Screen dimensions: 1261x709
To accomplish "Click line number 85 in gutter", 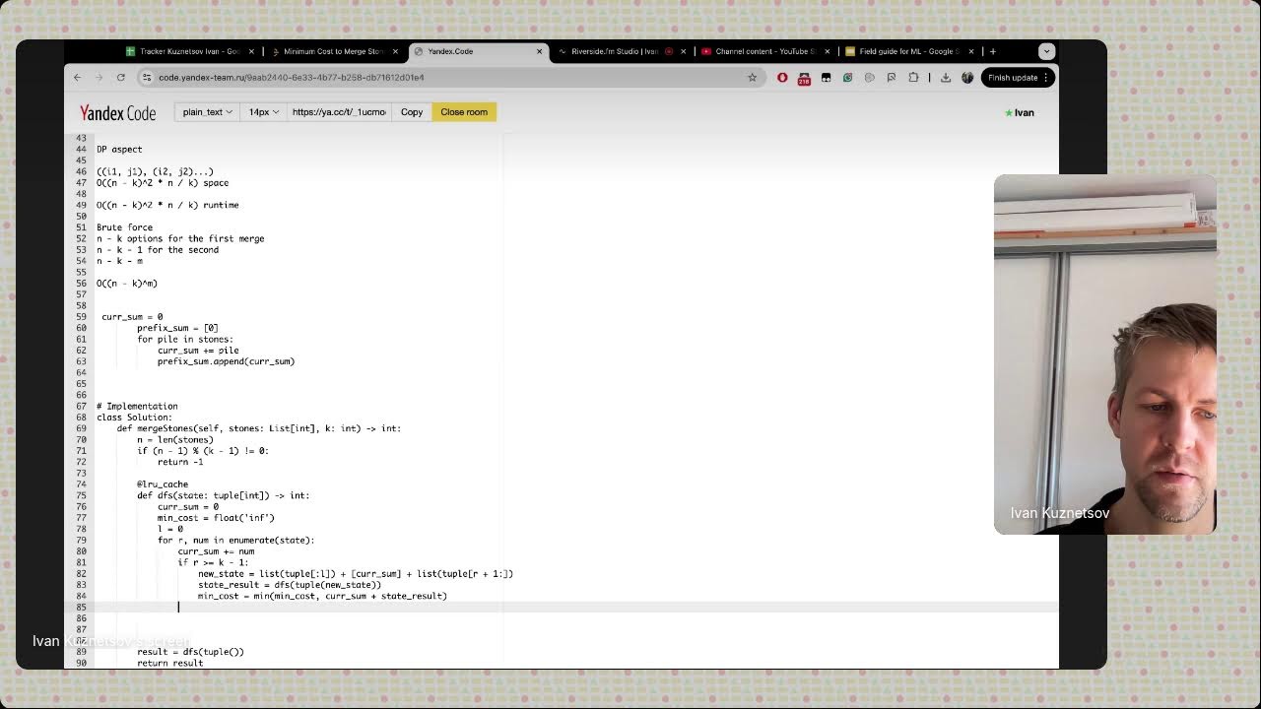I will coord(81,607).
